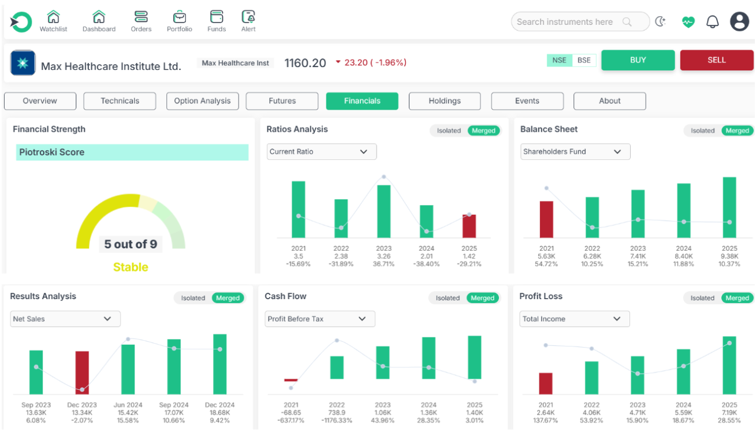Switch exchange to BSE
Image resolution: width=756 pixels, height=432 pixels.
[x=584, y=60]
